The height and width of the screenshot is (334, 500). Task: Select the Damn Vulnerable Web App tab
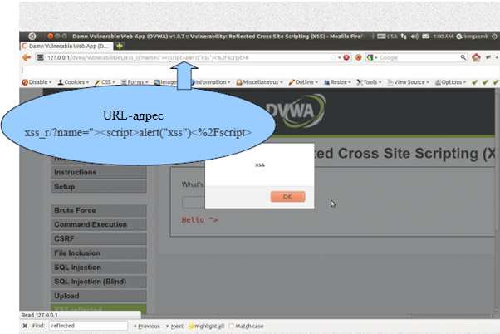(x=68, y=46)
